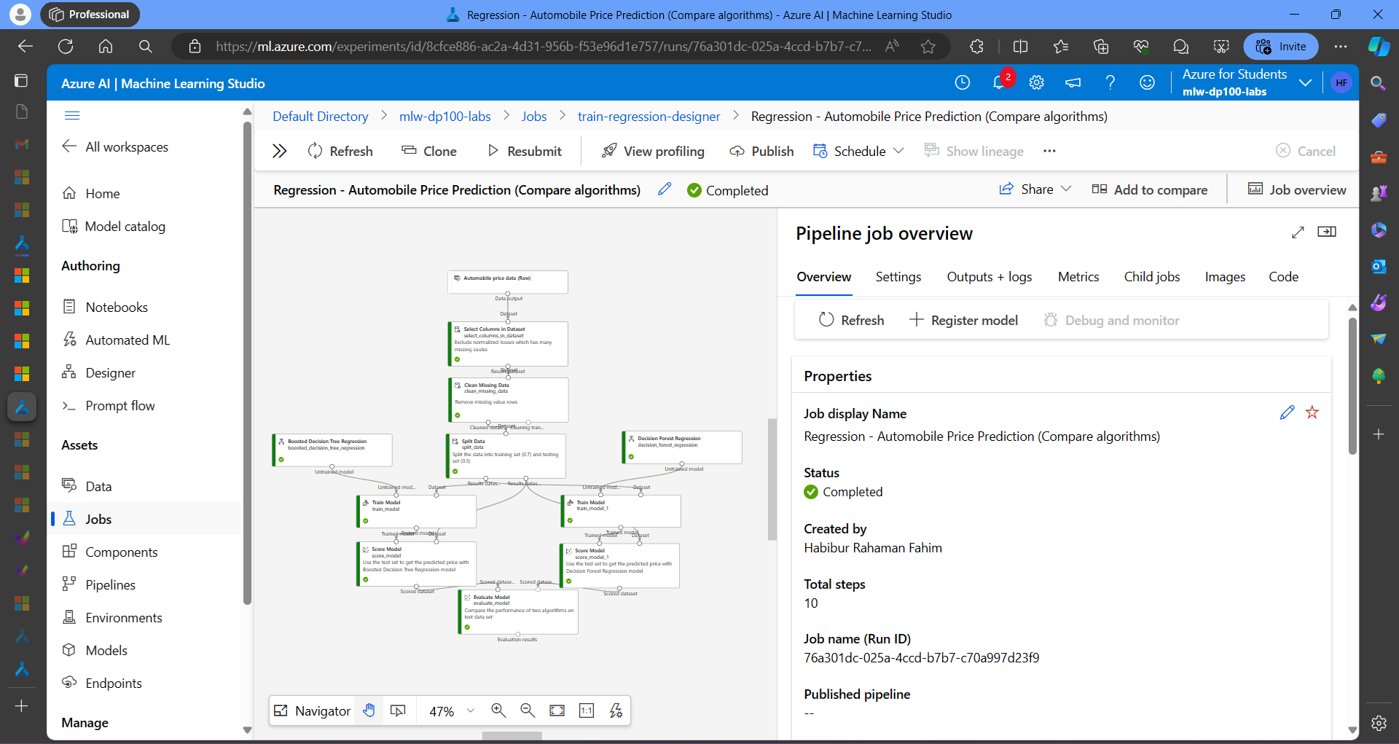Open the Schedule dropdown

(859, 151)
